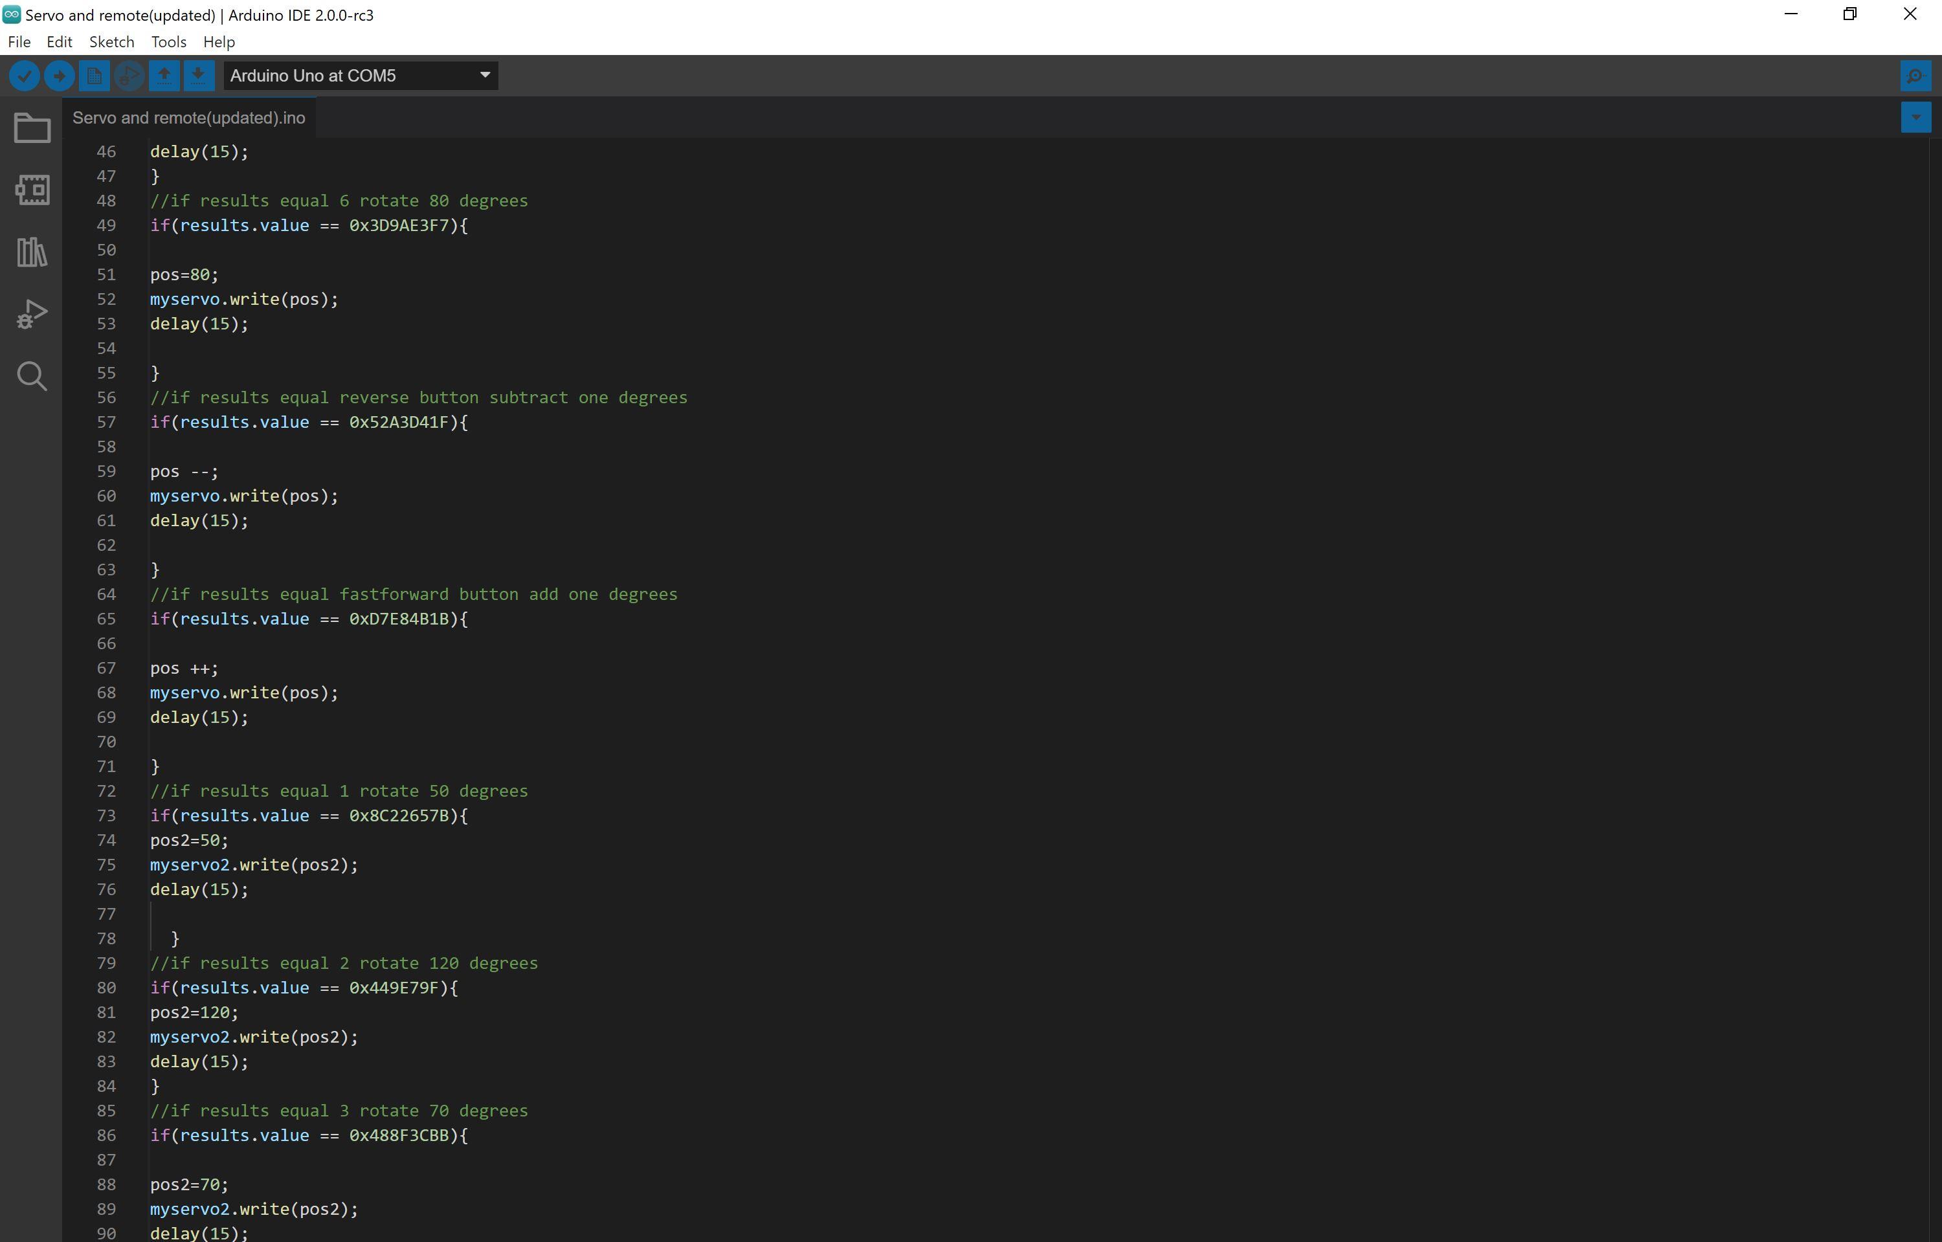Open the Search sidebar panel
The height and width of the screenshot is (1242, 1942).
tap(32, 376)
